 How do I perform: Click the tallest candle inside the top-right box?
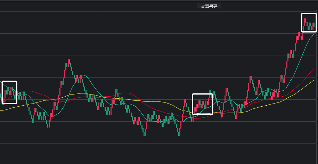[x=305, y=22]
